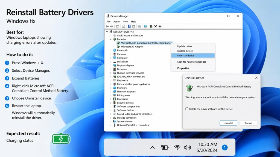Open the File menu

click(x=109, y=22)
